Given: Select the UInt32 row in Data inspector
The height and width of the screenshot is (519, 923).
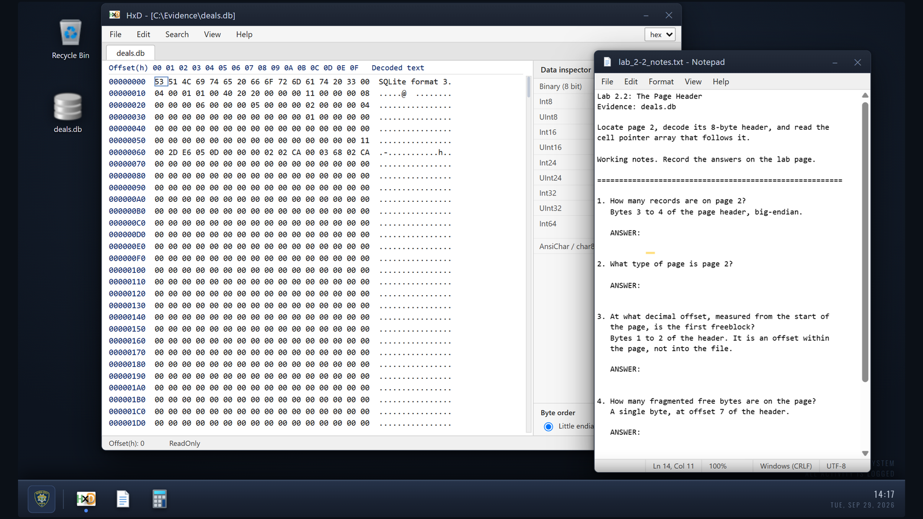Looking at the screenshot, I should point(564,208).
